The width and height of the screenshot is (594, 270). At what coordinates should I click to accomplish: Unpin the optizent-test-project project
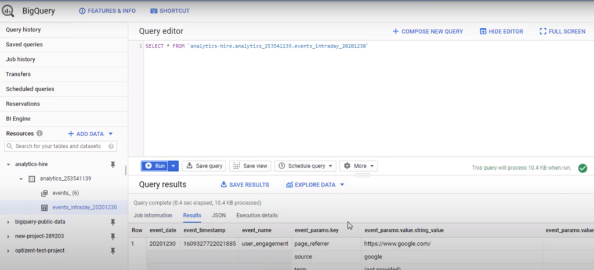(113, 251)
